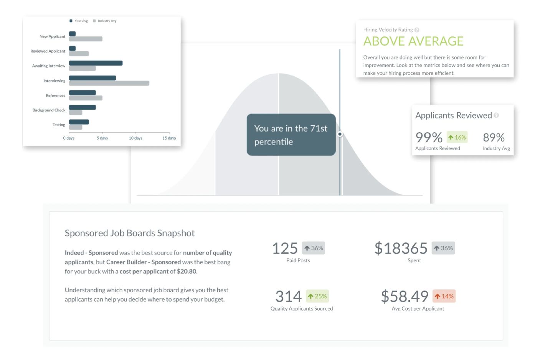Toggle the Industry Avg legend series

94,21
